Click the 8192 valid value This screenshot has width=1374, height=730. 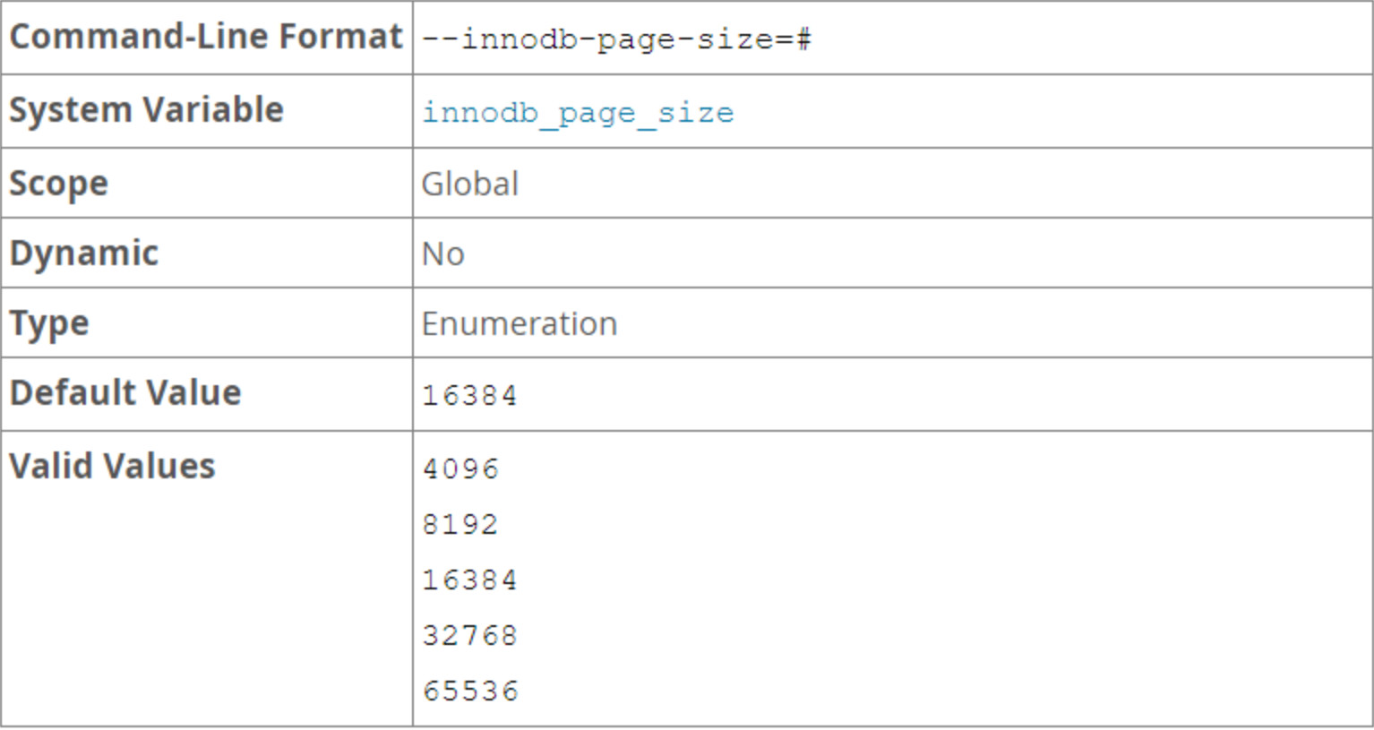pyautogui.click(x=459, y=525)
